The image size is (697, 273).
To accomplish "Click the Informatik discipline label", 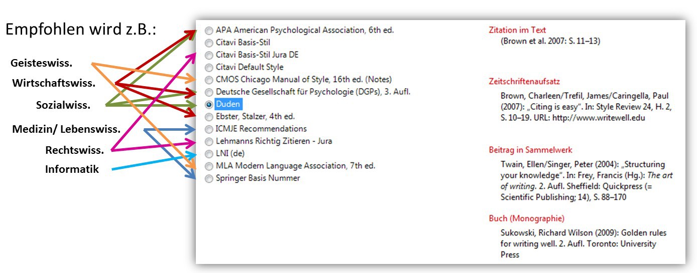I will (x=72, y=169).
